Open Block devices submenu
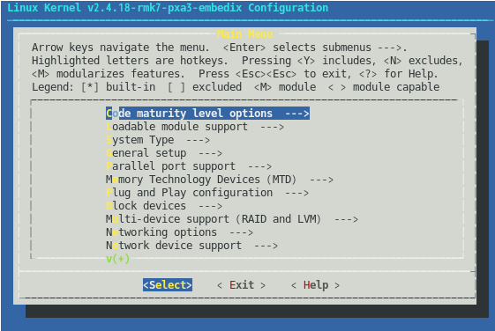495x331 pixels. click(164, 206)
